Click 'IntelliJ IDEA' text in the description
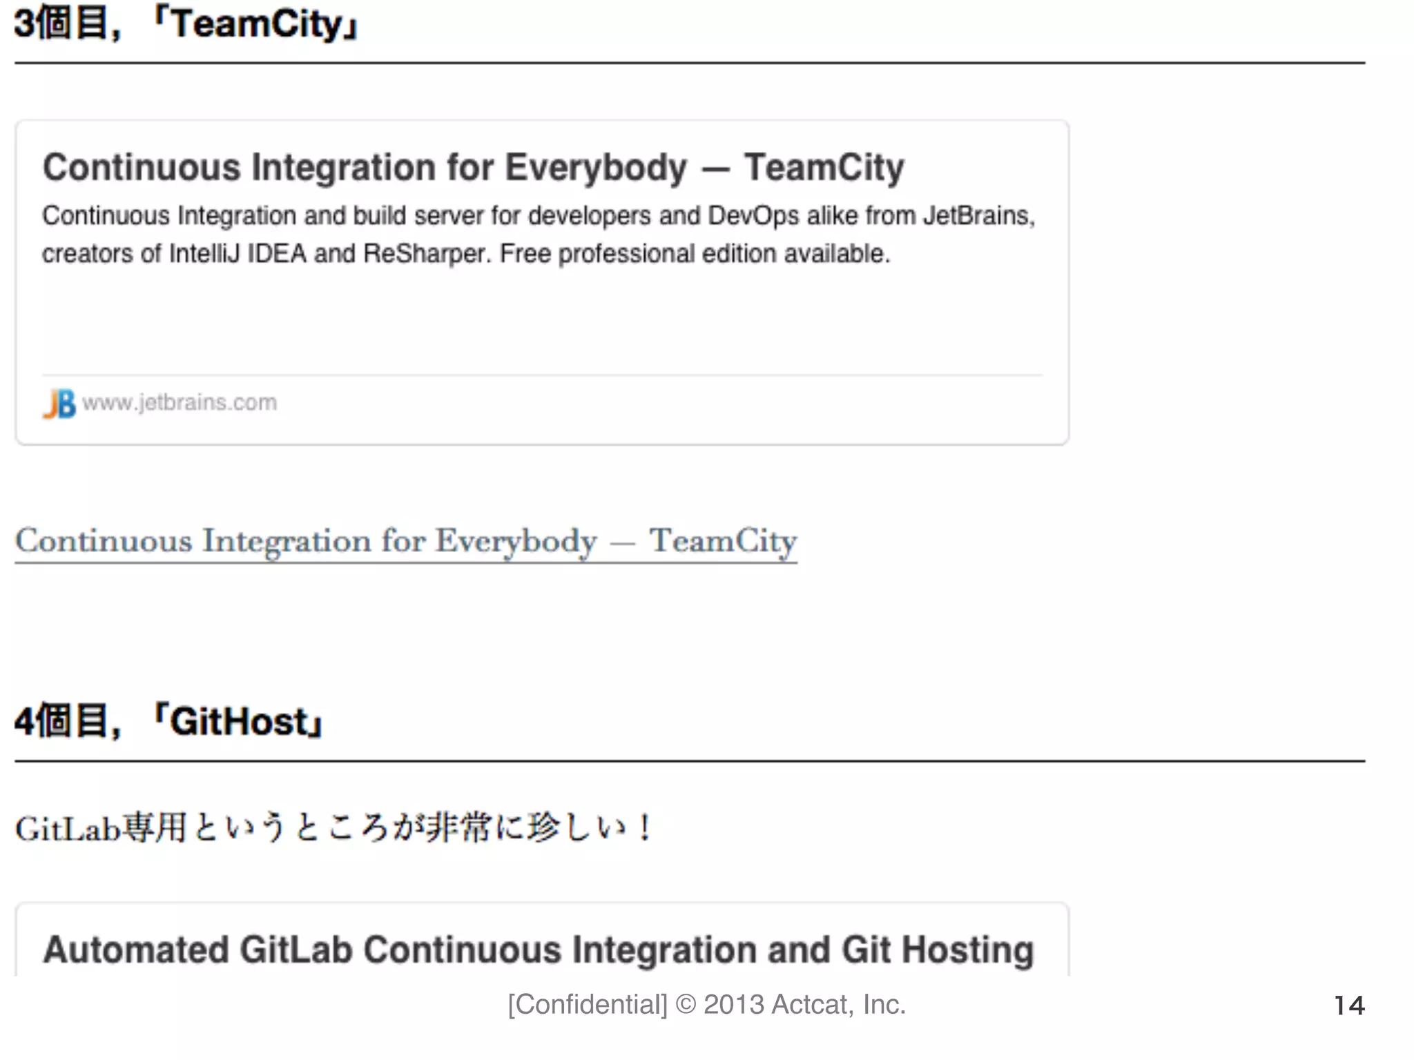This screenshot has height=1060, width=1414. coord(238,254)
